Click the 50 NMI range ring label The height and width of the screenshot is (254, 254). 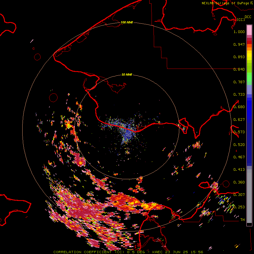[127, 75]
